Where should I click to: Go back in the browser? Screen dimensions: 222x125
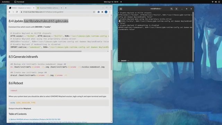point(9,12)
